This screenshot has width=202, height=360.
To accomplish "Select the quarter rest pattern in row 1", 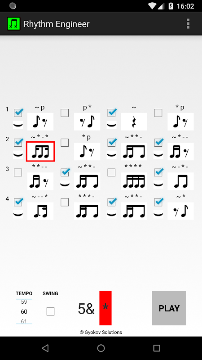I will click(134, 121).
